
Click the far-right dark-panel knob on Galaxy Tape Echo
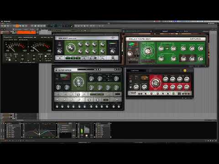pyautogui.click(x=112, y=51)
